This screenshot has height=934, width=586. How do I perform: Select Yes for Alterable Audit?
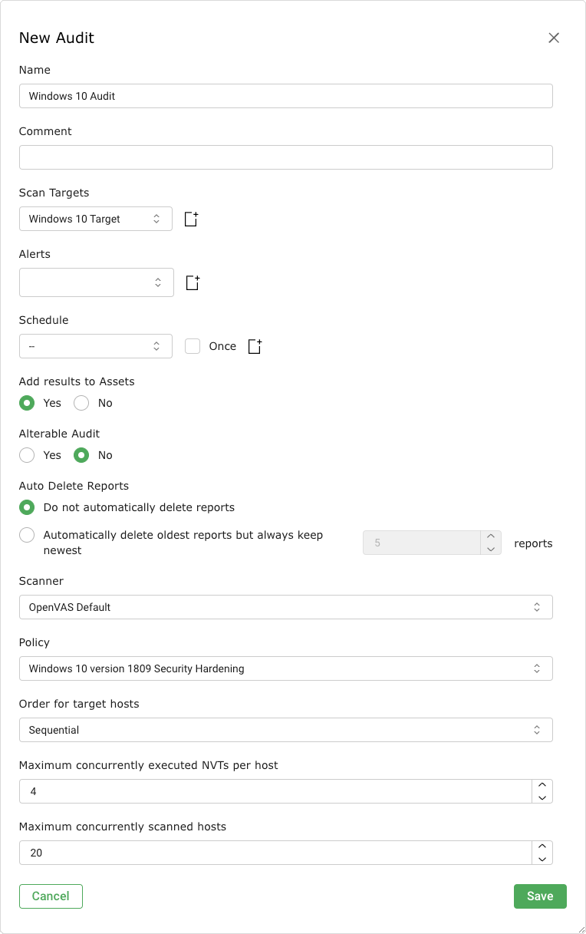point(27,455)
